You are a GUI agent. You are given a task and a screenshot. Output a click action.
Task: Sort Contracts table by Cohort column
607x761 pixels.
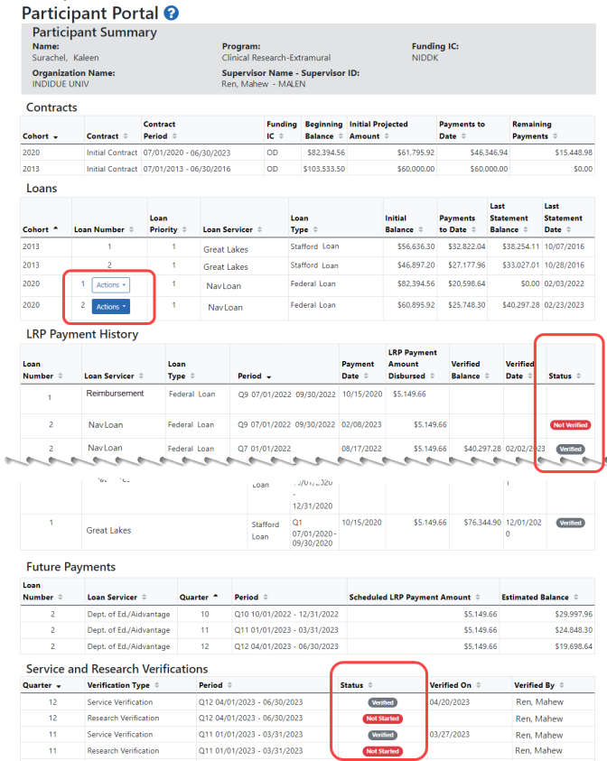coord(41,136)
